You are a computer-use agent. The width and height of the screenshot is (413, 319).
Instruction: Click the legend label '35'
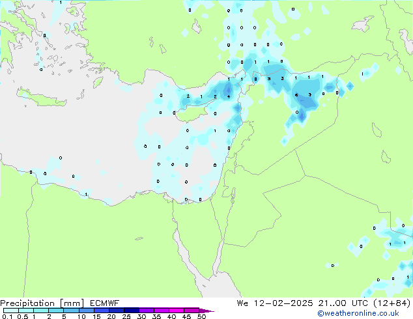tap(156, 316)
